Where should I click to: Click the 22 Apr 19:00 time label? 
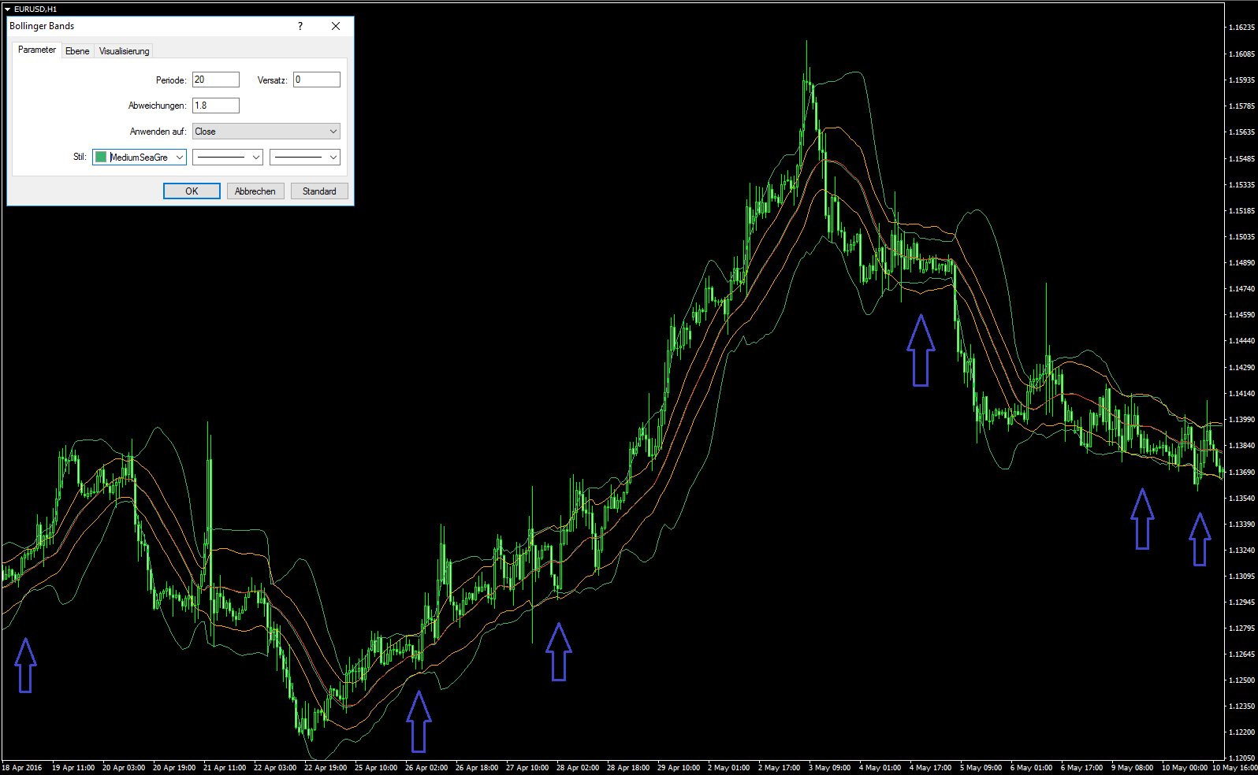click(x=326, y=768)
